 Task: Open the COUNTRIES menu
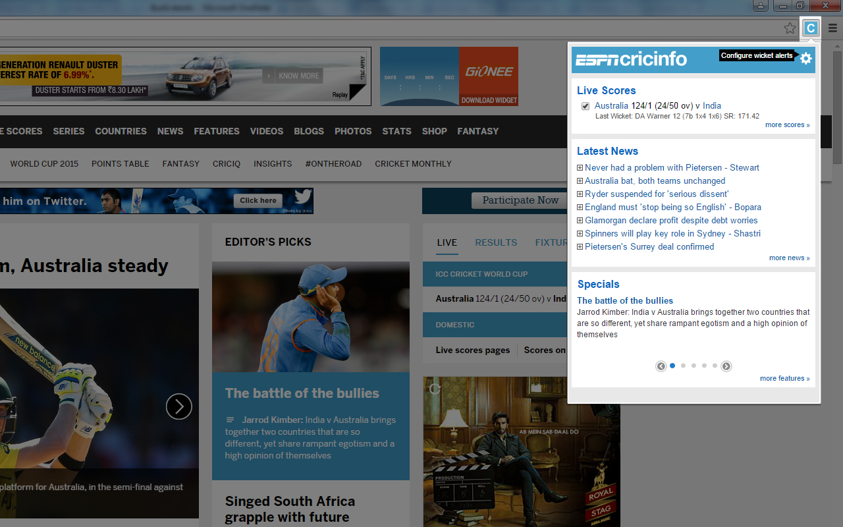[x=121, y=131]
